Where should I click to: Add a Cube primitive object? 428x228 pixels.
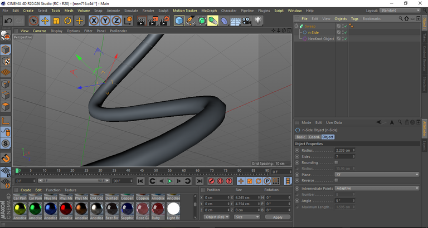coord(179,21)
